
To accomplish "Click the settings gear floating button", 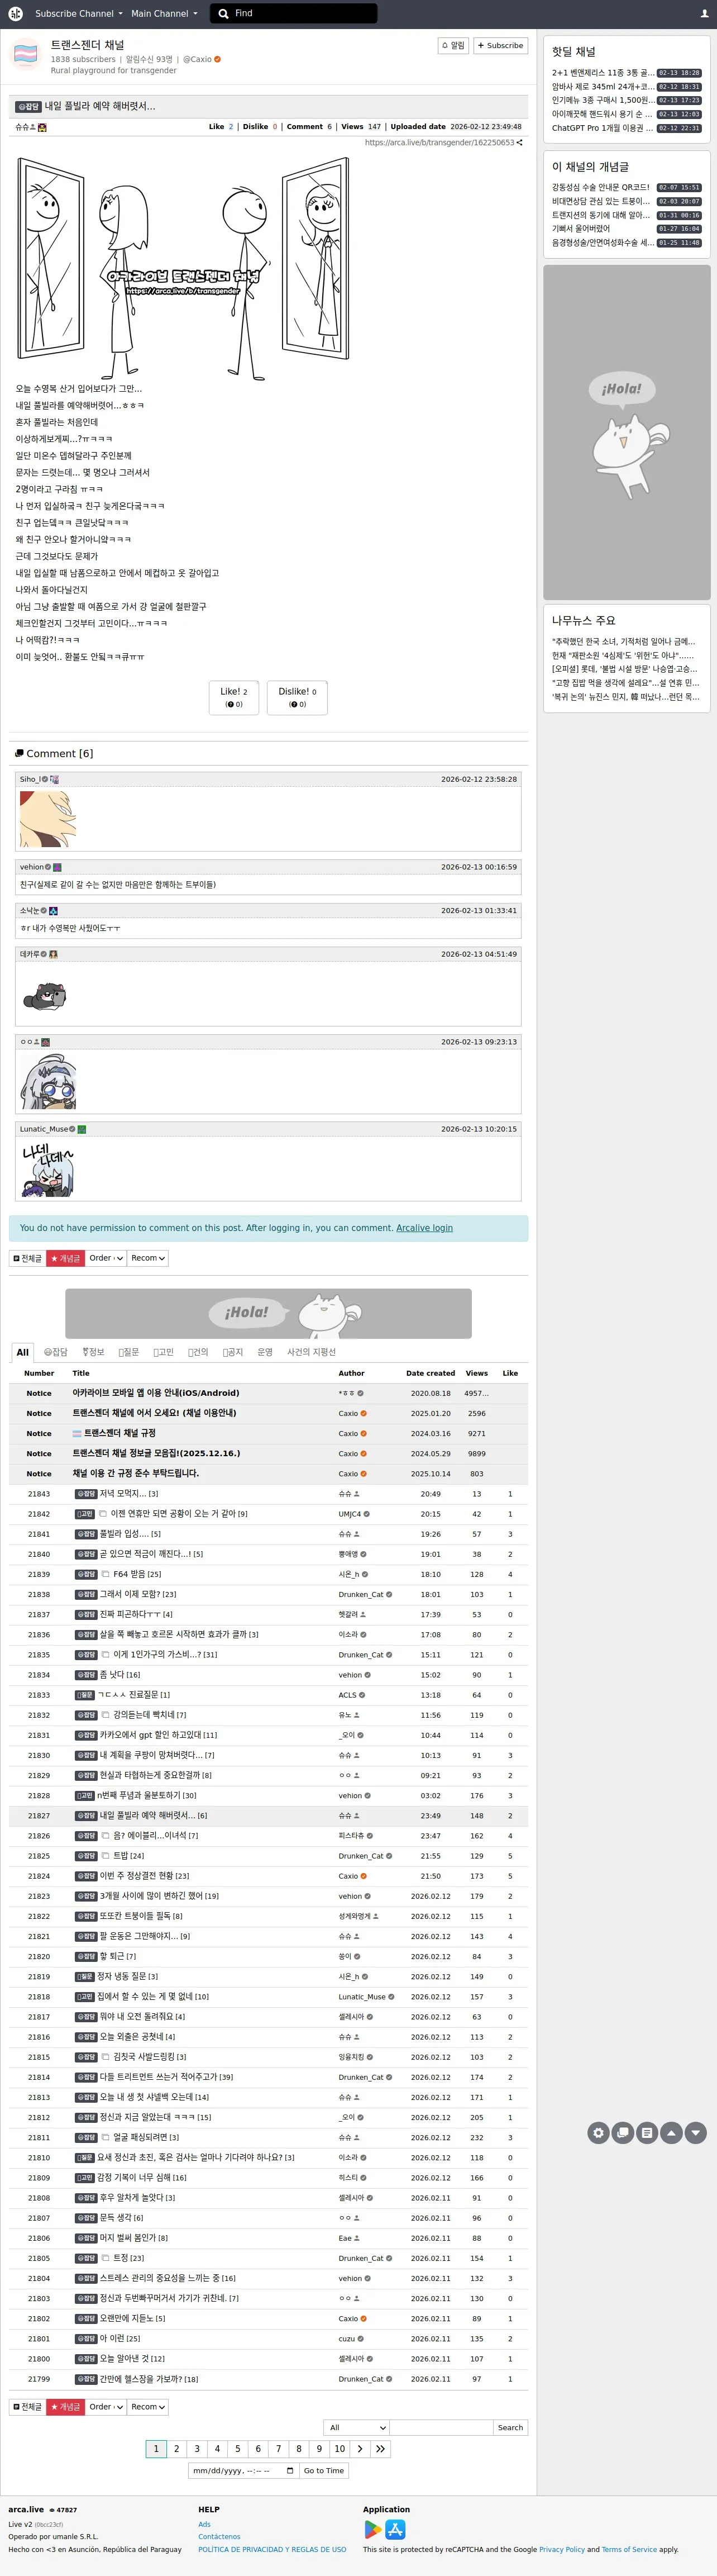I will pyautogui.click(x=598, y=2132).
